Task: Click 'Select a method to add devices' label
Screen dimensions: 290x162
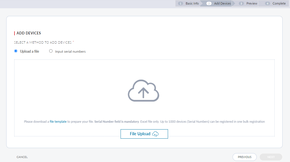Action: point(43,42)
